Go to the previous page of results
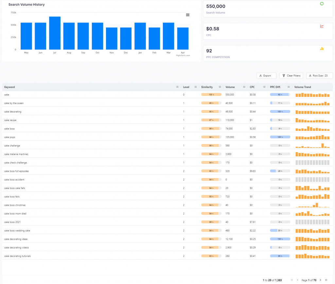 298,280
